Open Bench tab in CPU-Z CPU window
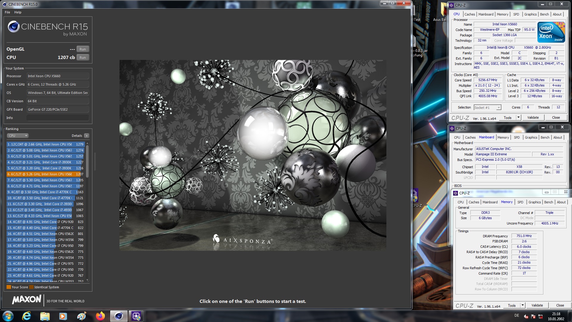The height and width of the screenshot is (322, 572). (544, 14)
